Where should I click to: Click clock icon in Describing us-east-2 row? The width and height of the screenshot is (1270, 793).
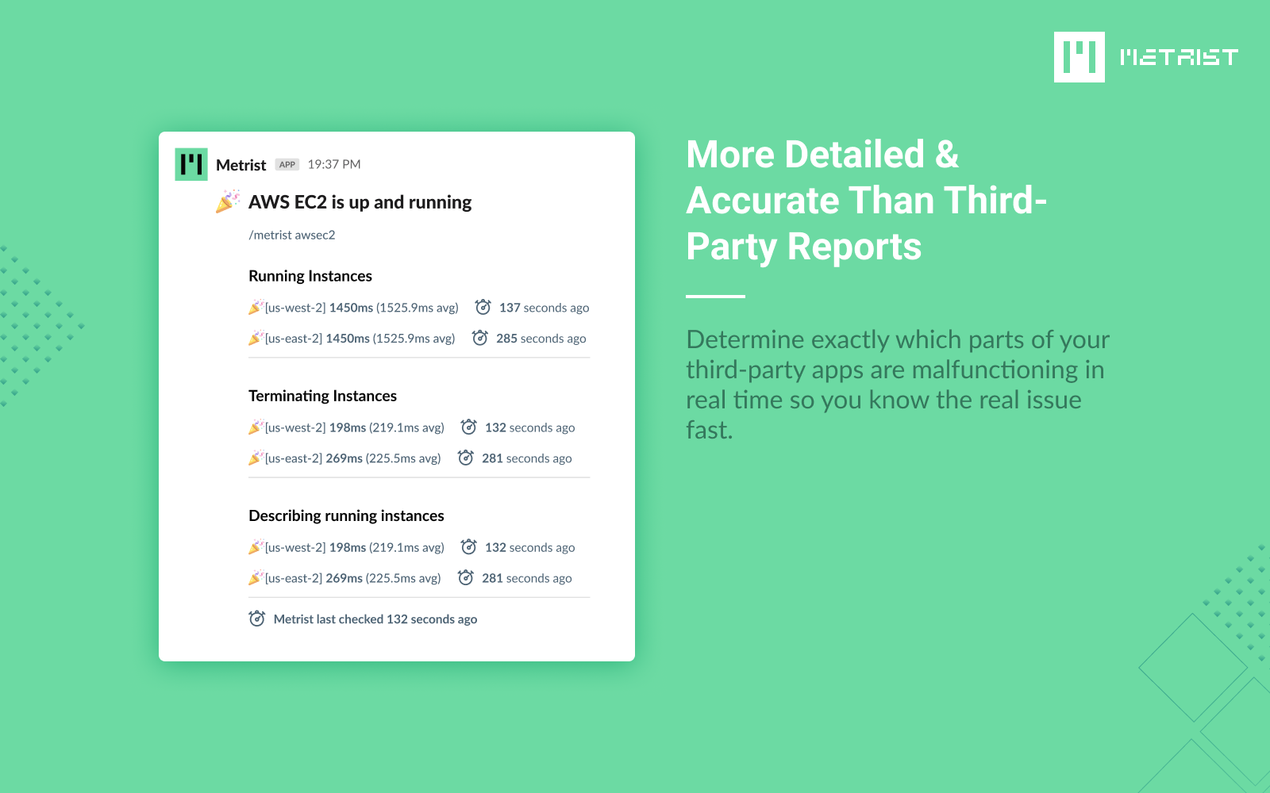(465, 577)
